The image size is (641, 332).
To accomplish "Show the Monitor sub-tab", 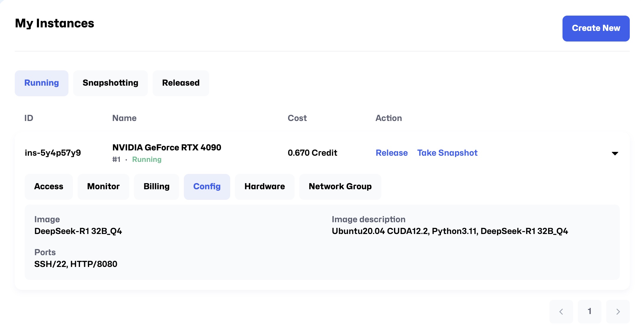I will tap(103, 187).
